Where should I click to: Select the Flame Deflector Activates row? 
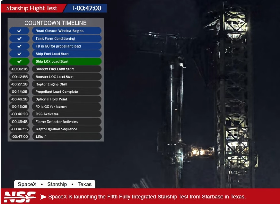click(67, 122)
